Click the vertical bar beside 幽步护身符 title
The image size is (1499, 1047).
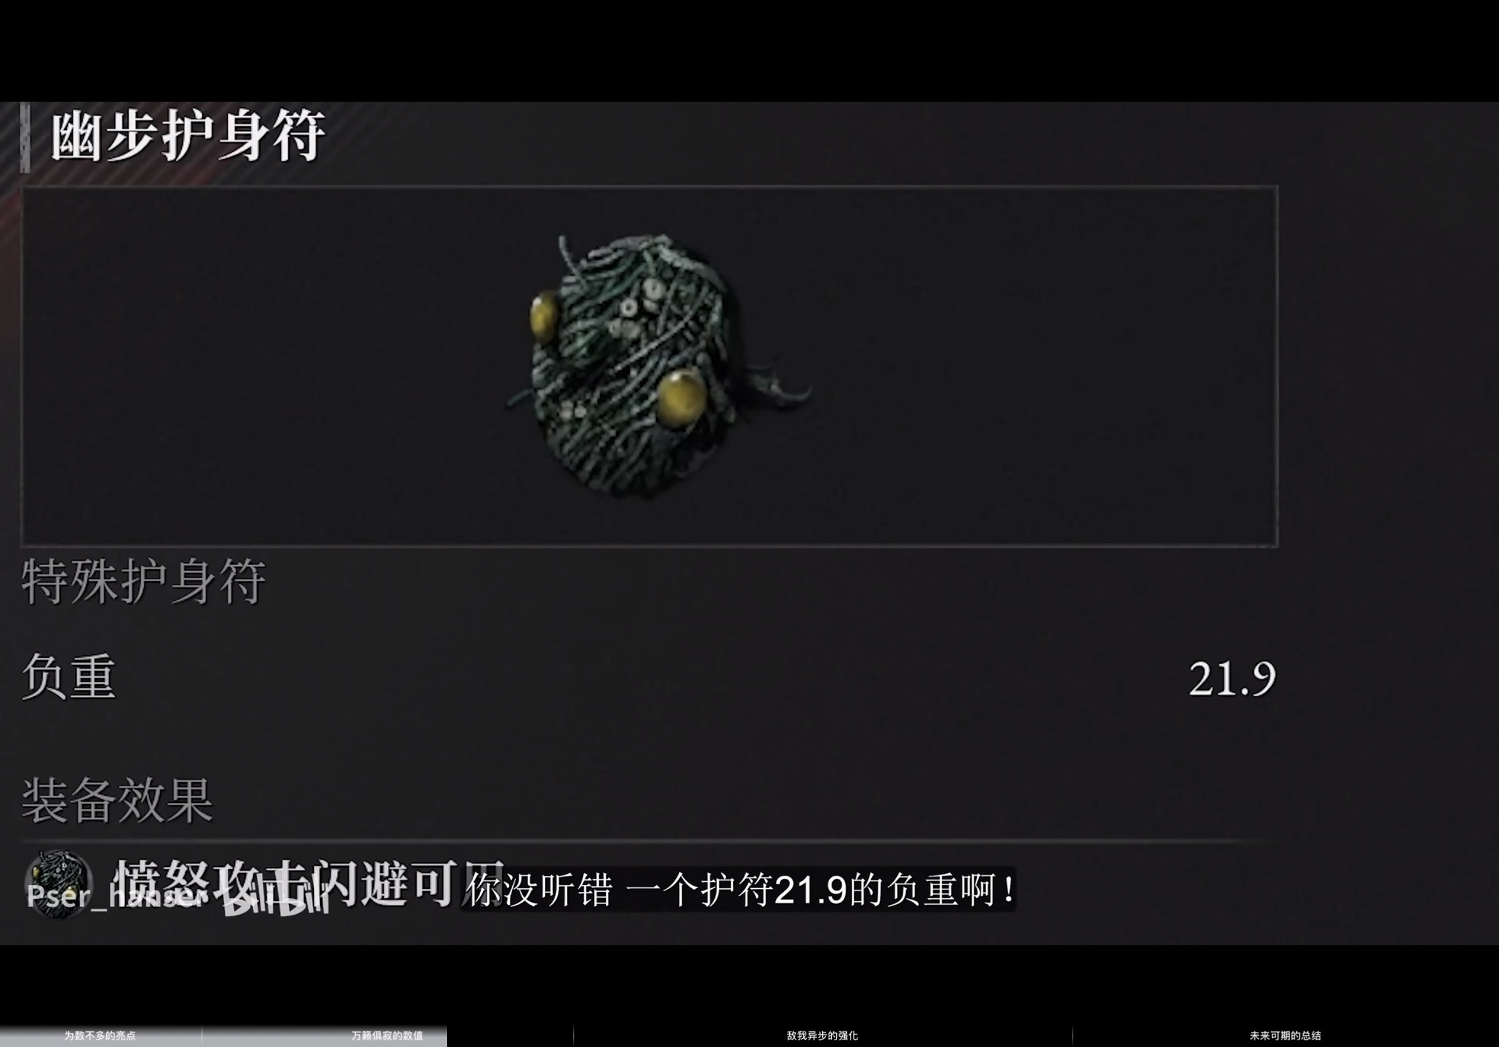tap(25, 137)
